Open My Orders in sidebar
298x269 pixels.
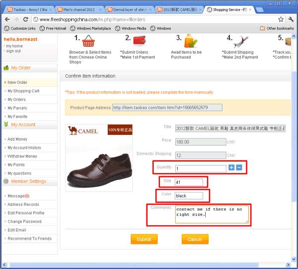16,100
